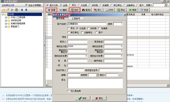
Task: Click the new category folder icon
Action: (4, 10)
